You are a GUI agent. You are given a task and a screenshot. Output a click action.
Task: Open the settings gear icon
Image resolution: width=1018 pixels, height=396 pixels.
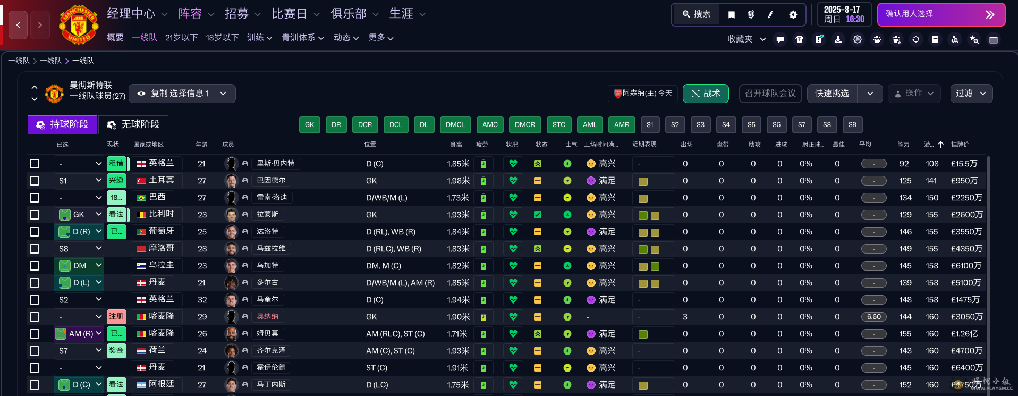click(793, 14)
